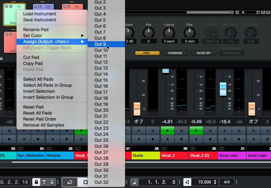Toggle the cycle loop button
Viewport: 271px width, 188px height.
point(70,182)
